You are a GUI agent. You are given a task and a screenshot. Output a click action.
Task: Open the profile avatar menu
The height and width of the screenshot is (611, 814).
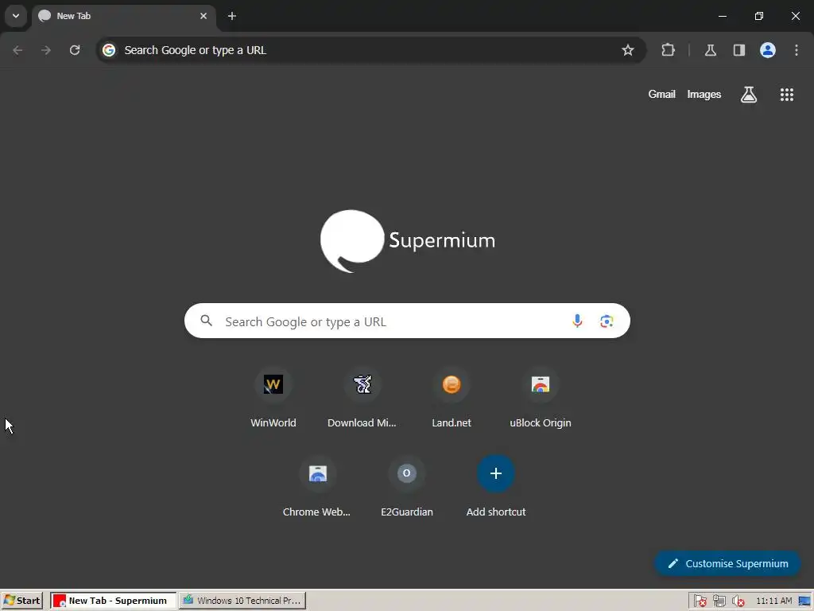[x=768, y=50]
